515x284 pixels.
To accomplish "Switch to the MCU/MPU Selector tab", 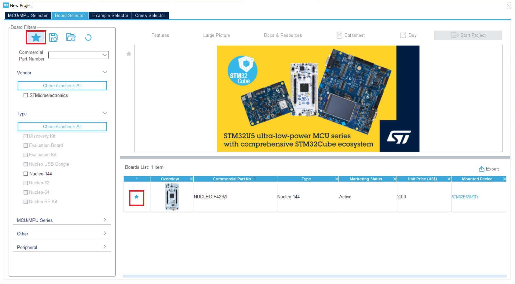I will click(x=28, y=16).
